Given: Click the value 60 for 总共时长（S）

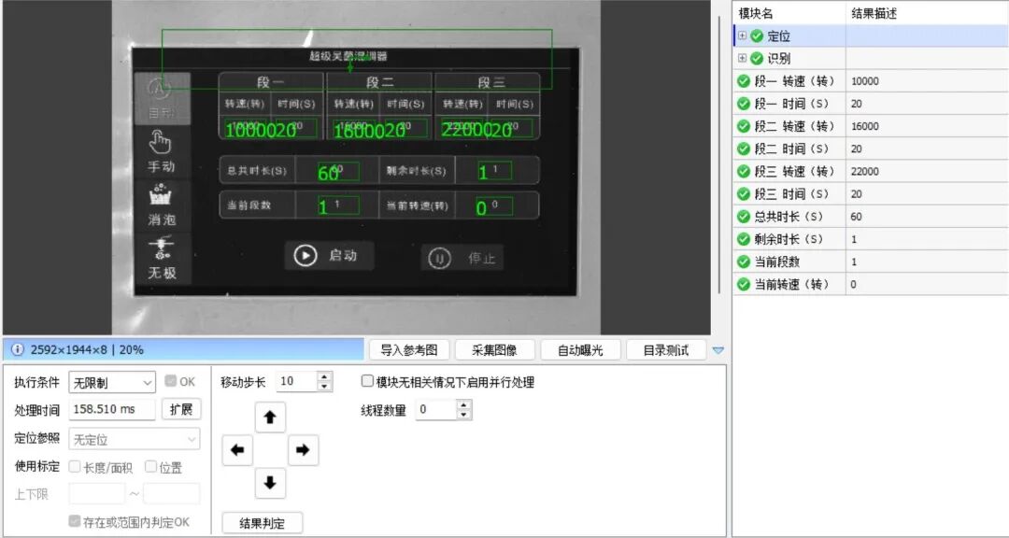Looking at the screenshot, I should click(x=857, y=217).
